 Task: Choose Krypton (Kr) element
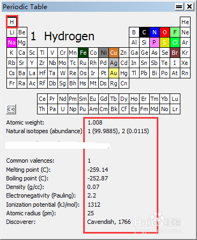[x=185, y=53]
